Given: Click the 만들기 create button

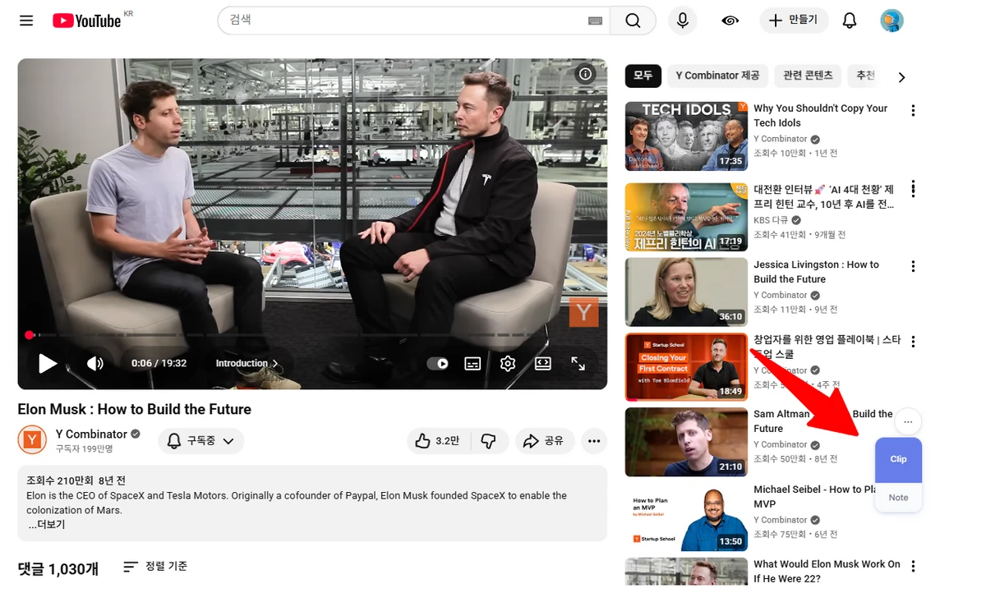Looking at the screenshot, I should 794,21.
